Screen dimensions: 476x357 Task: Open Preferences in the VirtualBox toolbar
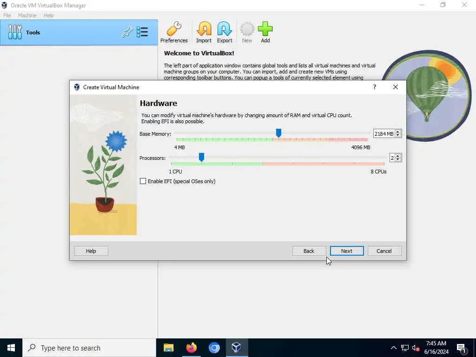[x=174, y=32]
